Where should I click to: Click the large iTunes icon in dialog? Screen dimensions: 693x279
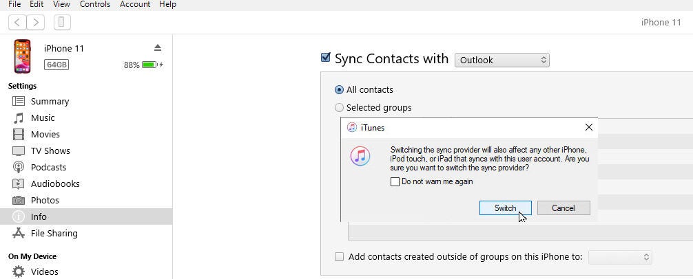pyautogui.click(x=360, y=156)
